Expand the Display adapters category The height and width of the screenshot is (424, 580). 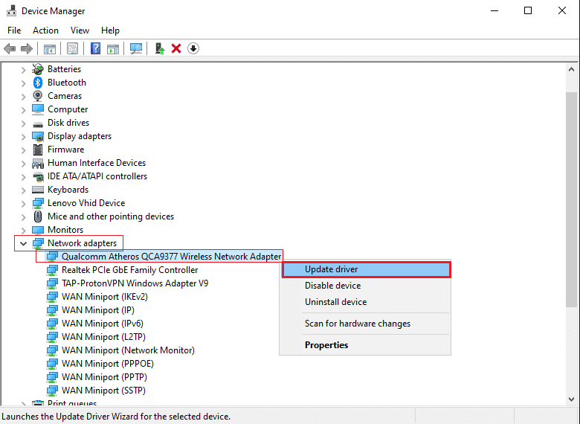point(23,136)
